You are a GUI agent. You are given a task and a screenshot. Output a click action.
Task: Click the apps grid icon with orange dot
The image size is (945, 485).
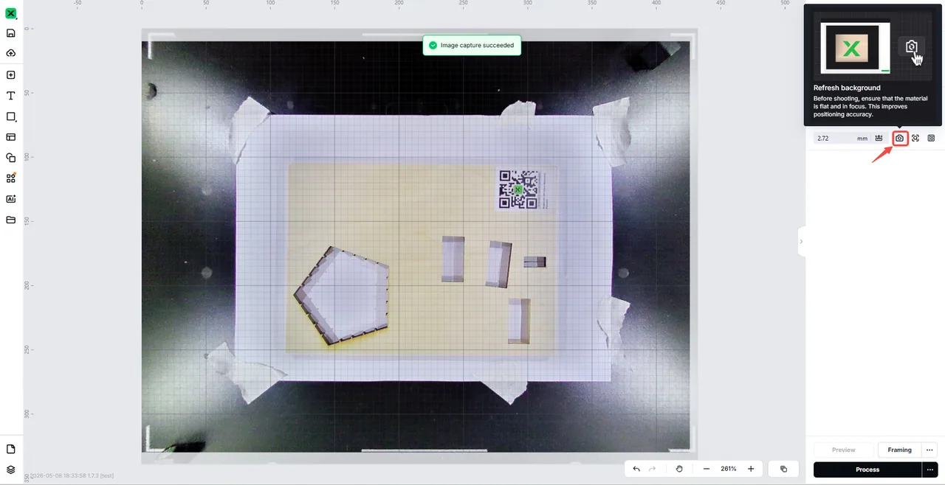tap(11, 178)
